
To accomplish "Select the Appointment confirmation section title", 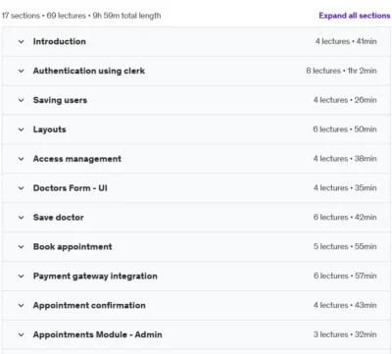I will pos(89,305).
